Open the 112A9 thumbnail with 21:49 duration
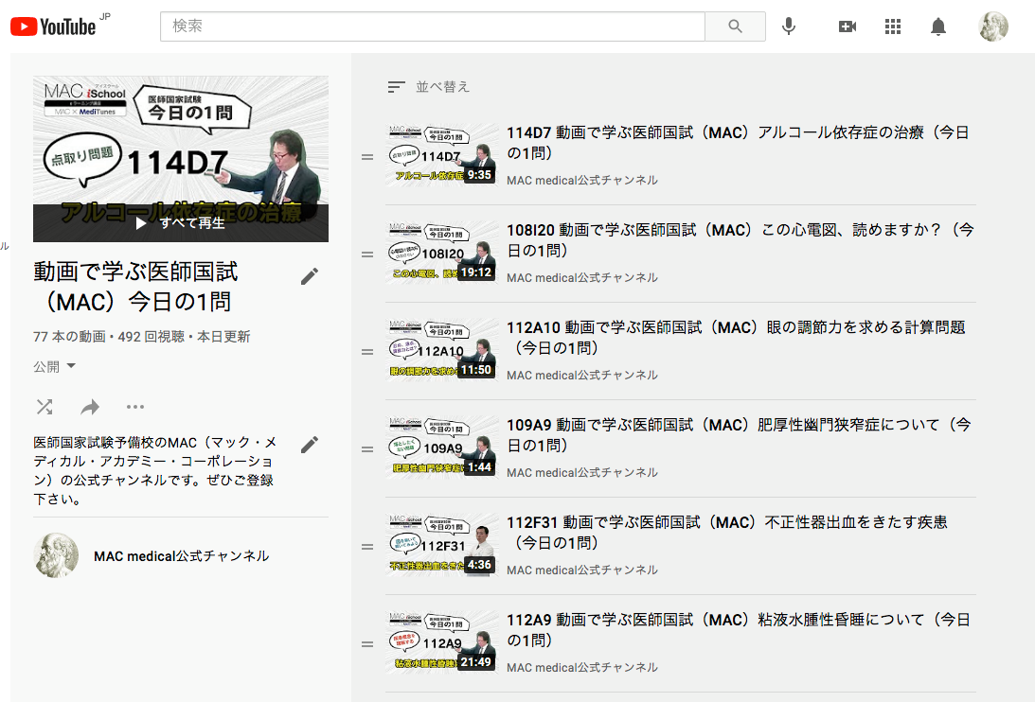 [x=441, y=643]
